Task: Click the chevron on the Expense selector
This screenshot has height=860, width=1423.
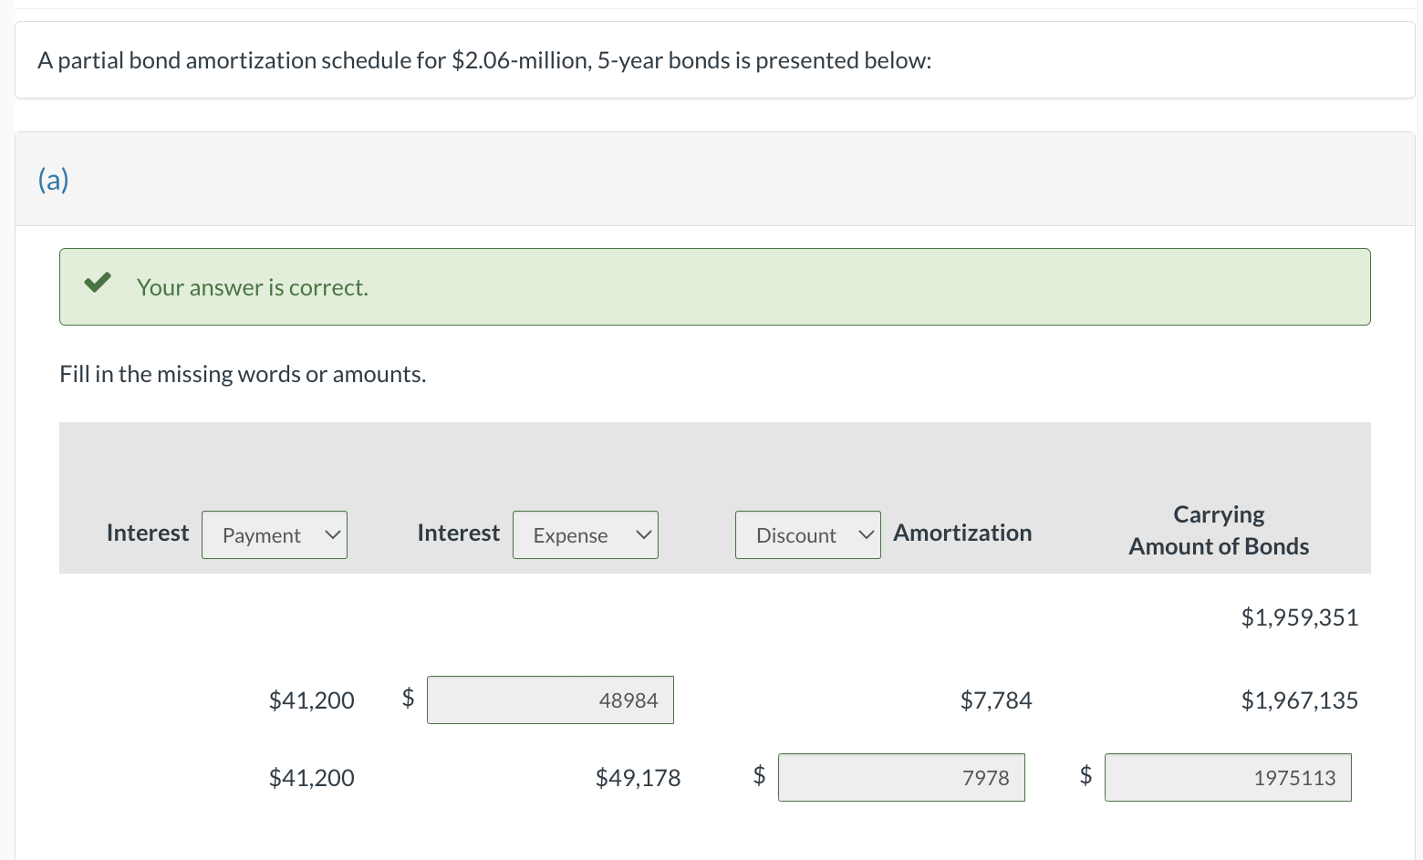Action: pos(642,535)
